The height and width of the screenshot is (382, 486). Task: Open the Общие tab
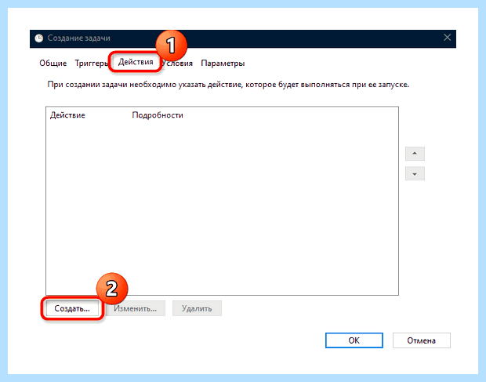[53, 64]
